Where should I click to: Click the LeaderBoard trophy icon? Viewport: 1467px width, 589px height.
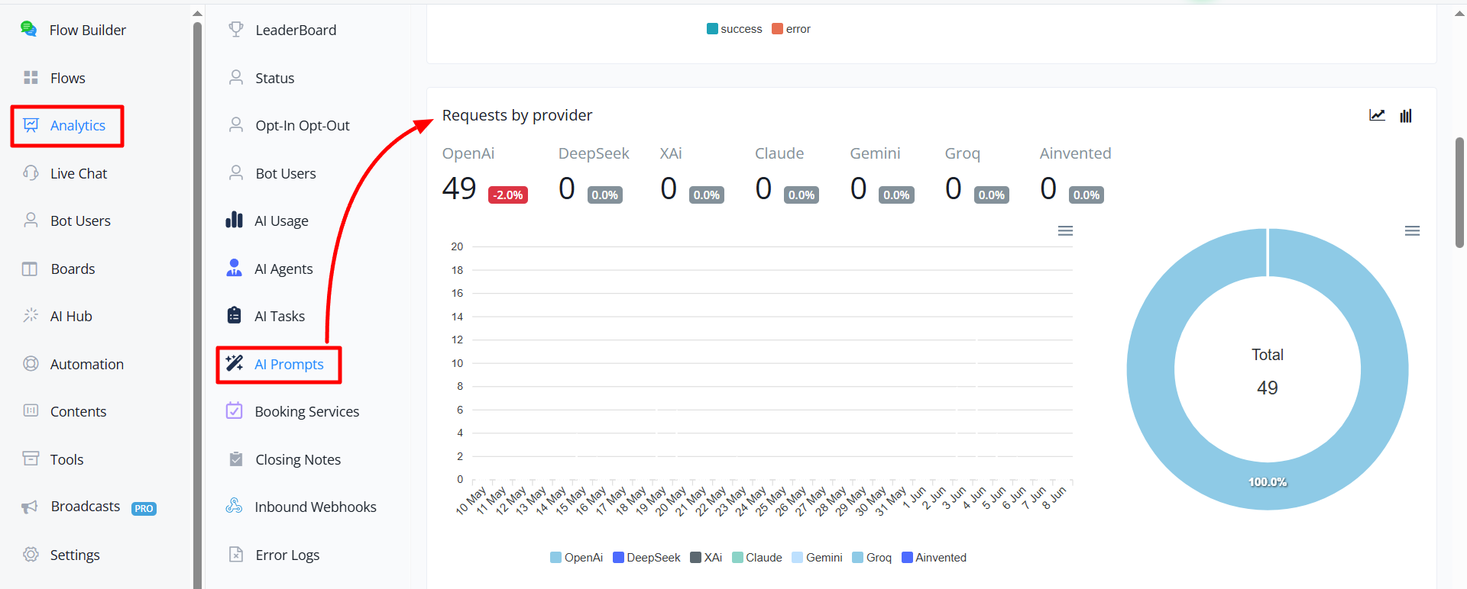[x=236, y=29]
